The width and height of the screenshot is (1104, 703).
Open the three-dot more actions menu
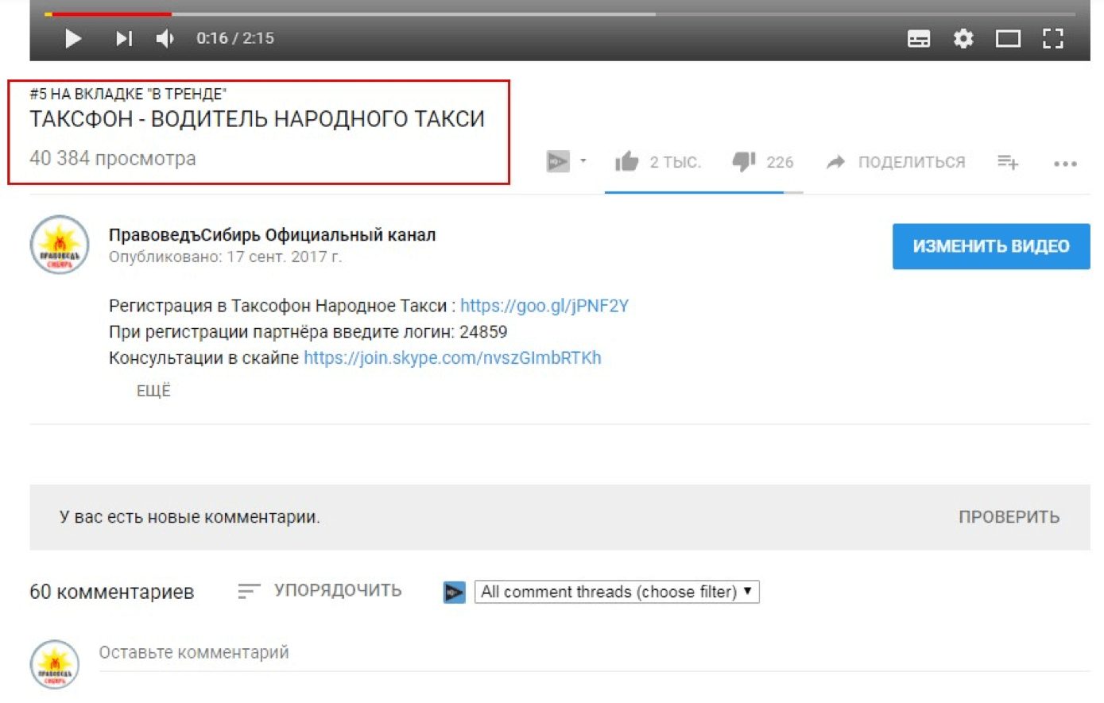click(x=1065, y=164)
